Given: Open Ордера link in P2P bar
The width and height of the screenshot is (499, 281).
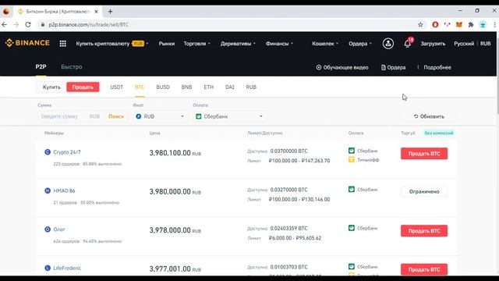Looking at the screenshot, I should tap(393, 67).
